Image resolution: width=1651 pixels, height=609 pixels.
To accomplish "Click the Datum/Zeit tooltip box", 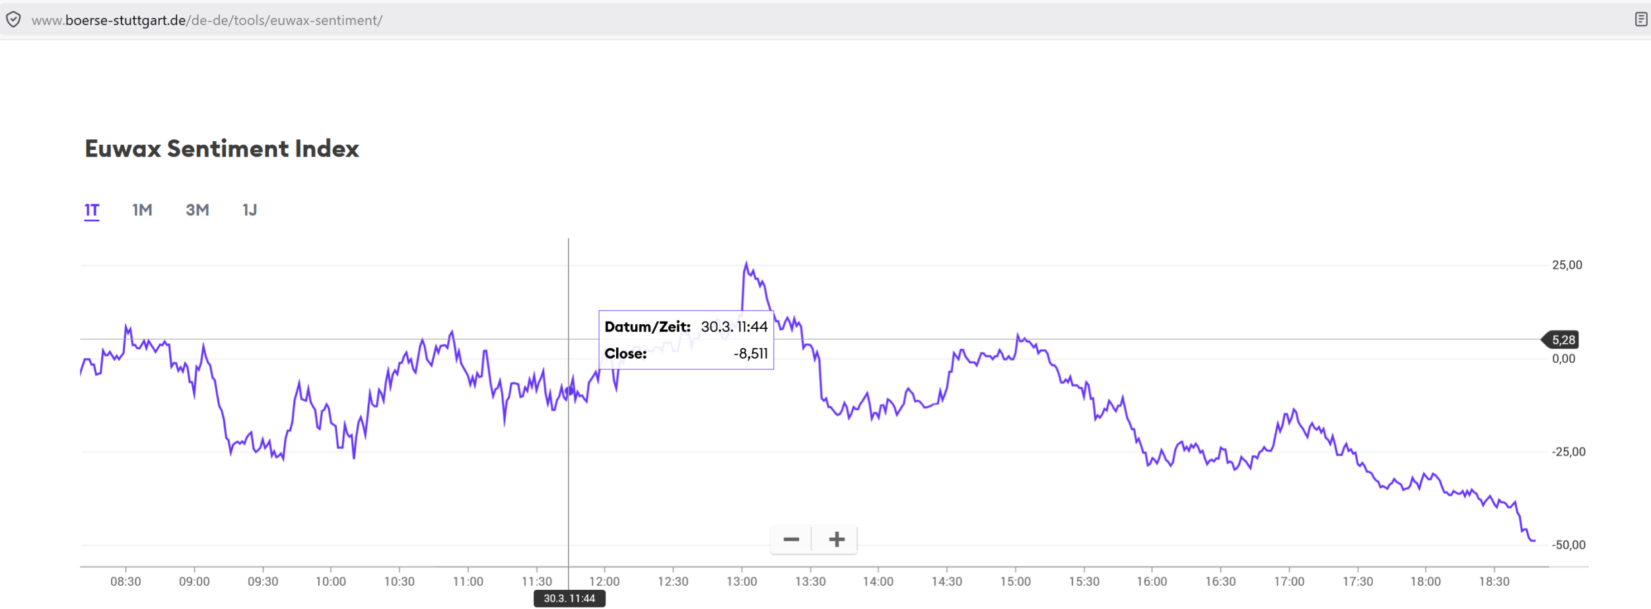I will pos(686,340).
